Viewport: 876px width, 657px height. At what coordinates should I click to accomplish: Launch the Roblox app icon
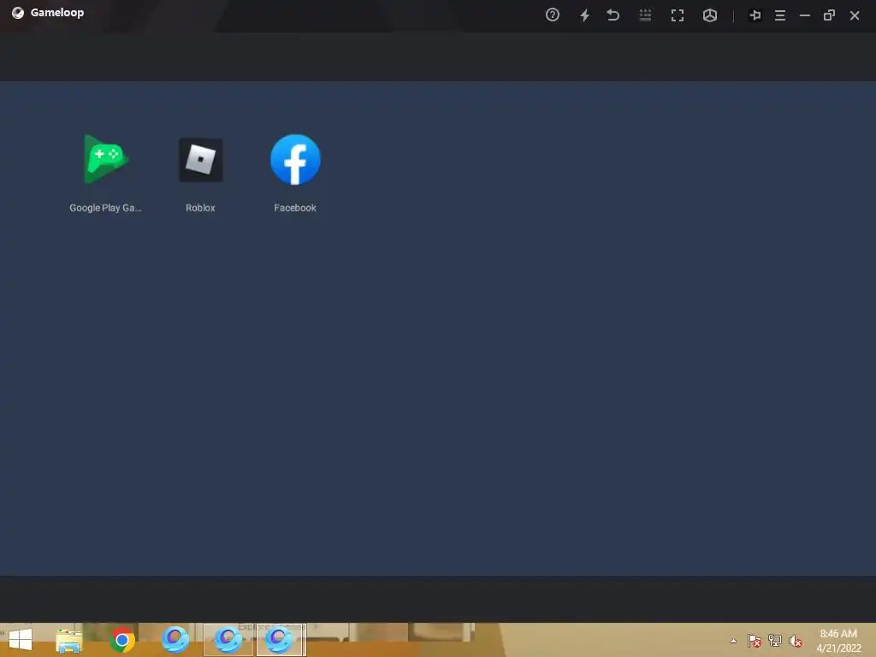[x=200, y=160]
